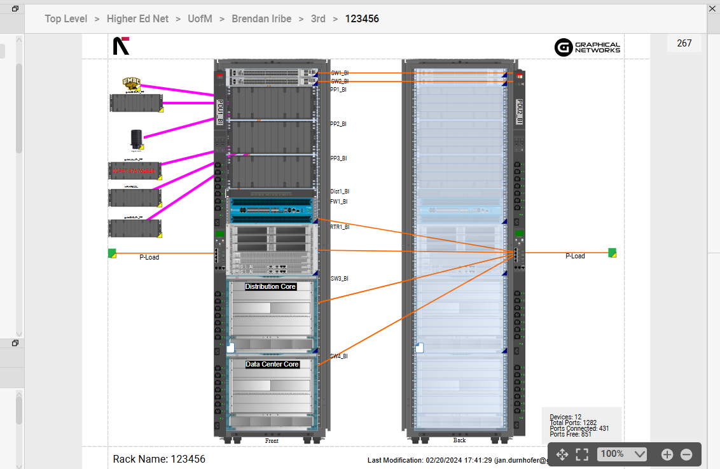Select the blue FW1_BI firewall device
This screenshot has height=469, width=720.
point(271,208)
